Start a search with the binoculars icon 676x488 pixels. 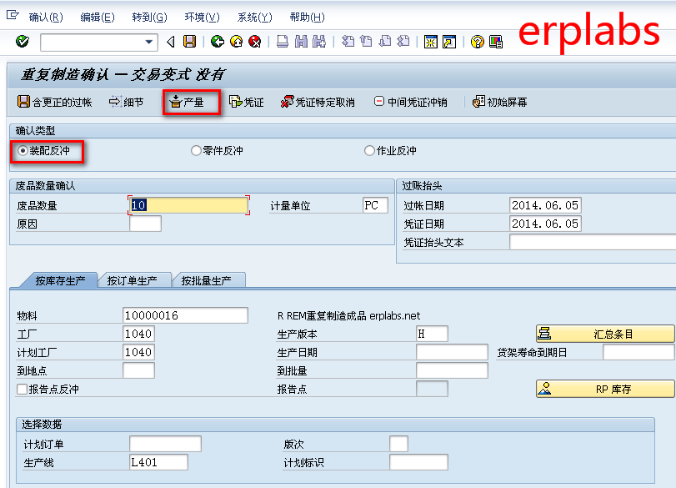click(301, 43)
